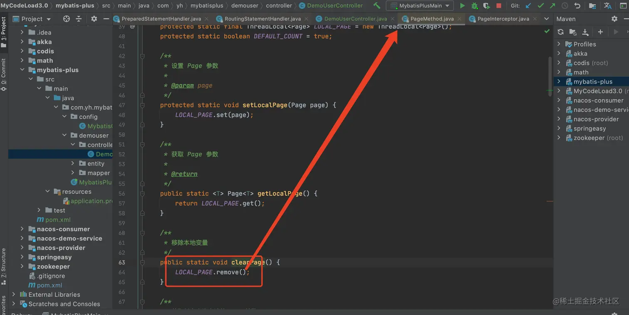Click the Maven run build icon
The height and width of the screenshot is (315, 629).
point(616,32)
